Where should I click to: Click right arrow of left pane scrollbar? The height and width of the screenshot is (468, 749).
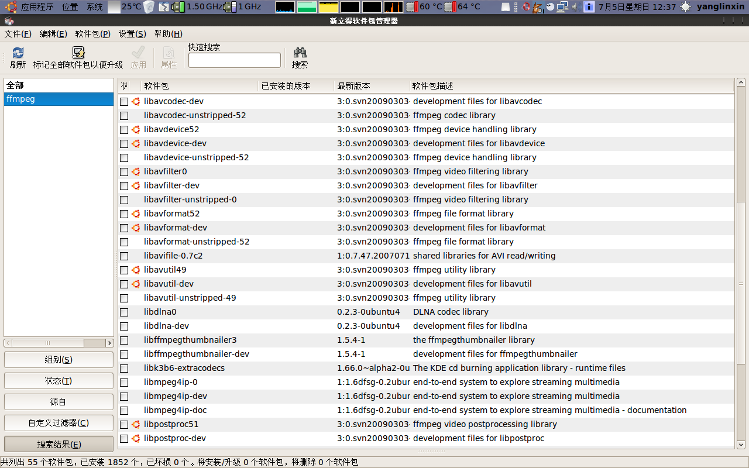[x=109, y=343]
